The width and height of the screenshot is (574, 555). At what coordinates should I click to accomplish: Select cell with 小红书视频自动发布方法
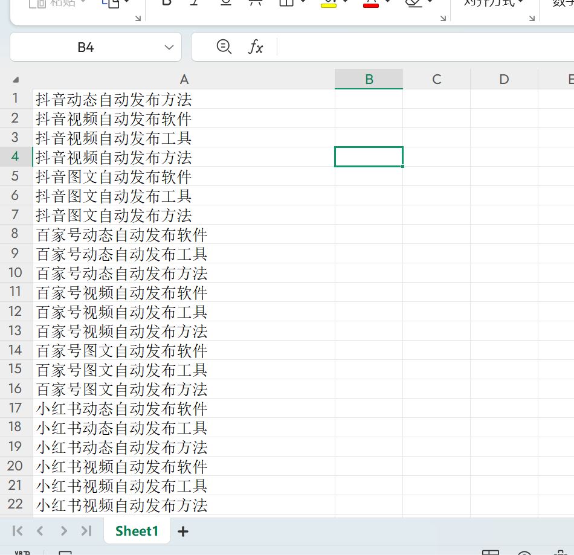(184, 505)
